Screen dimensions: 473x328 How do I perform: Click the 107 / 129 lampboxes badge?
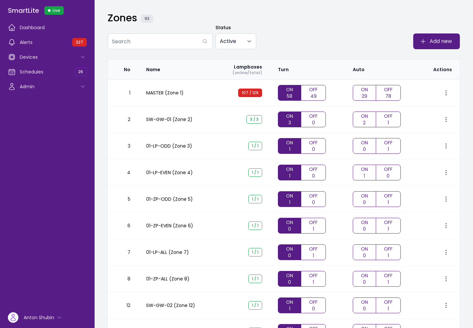(x=250, y=93)
